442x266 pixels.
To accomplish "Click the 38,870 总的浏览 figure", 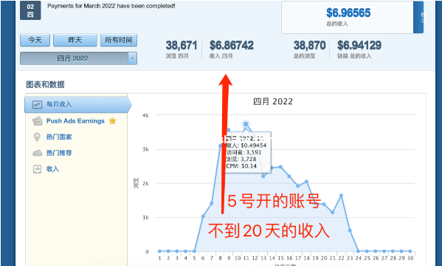I will click(309, 49).
